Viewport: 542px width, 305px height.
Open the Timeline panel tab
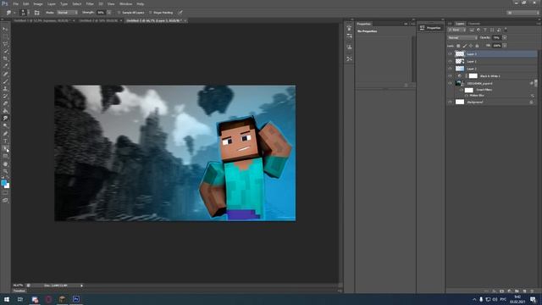[19, 291]
